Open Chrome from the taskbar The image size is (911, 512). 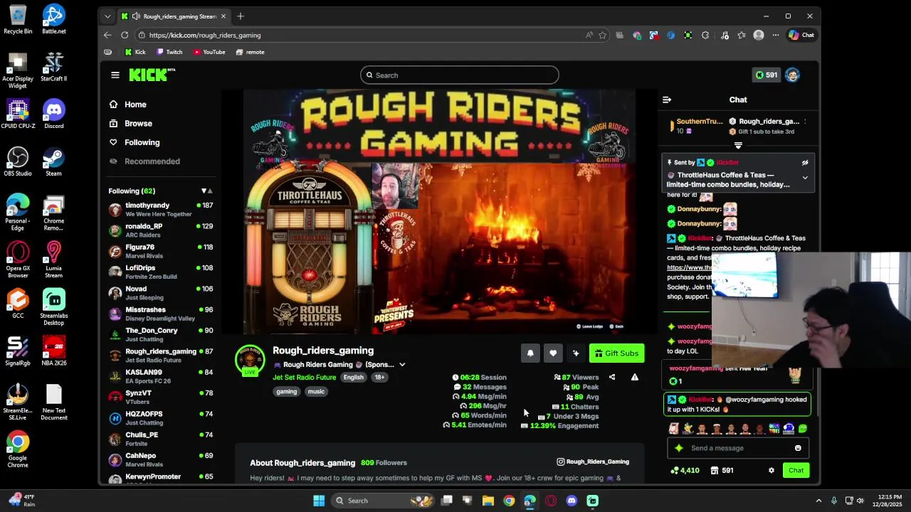[x=509, y=501]
